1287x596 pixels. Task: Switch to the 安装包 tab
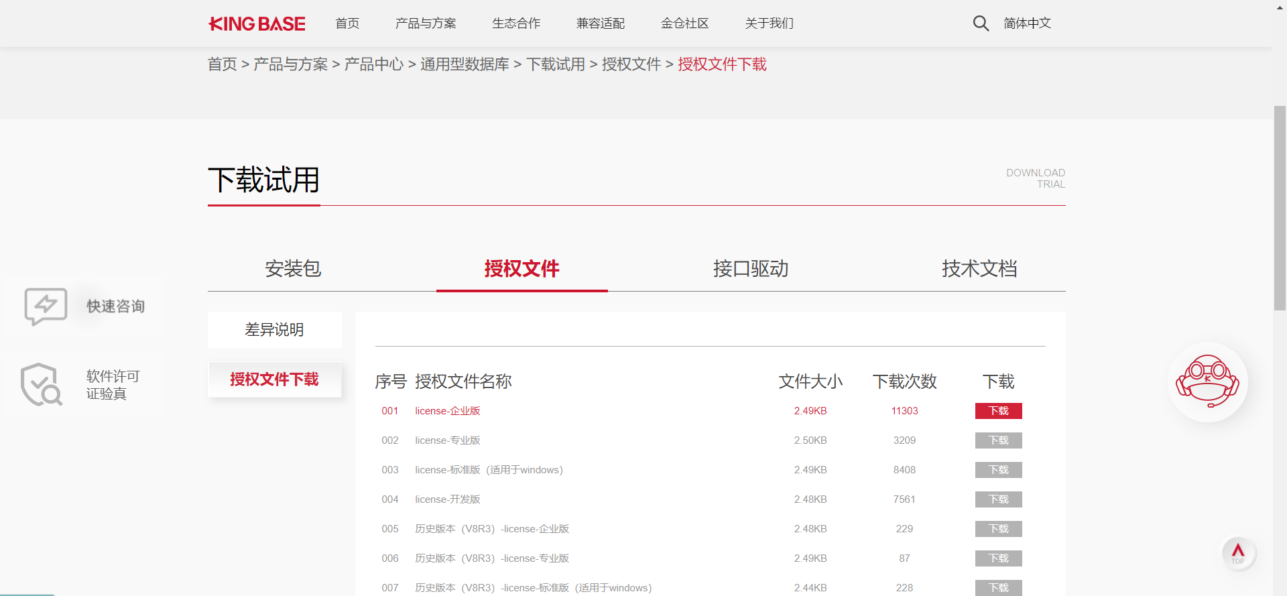293,269
